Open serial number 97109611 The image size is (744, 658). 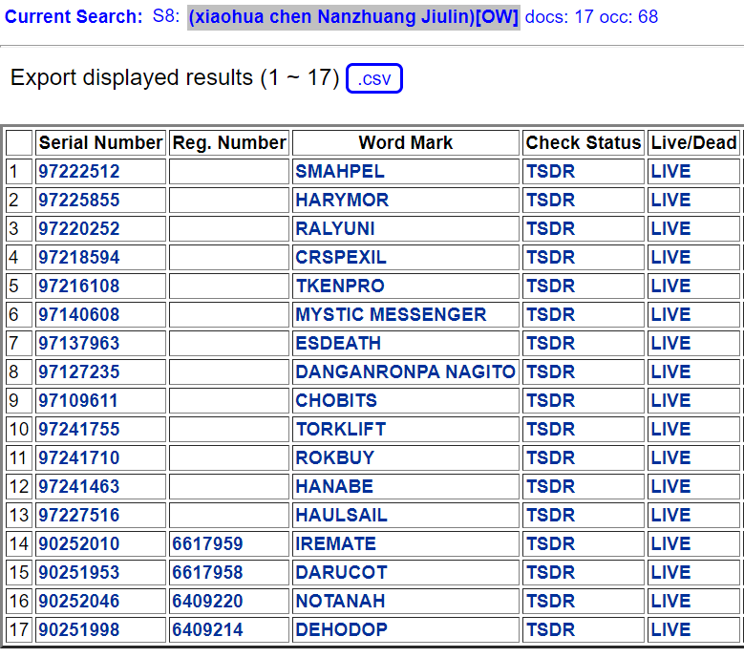(x=77, y=400)
